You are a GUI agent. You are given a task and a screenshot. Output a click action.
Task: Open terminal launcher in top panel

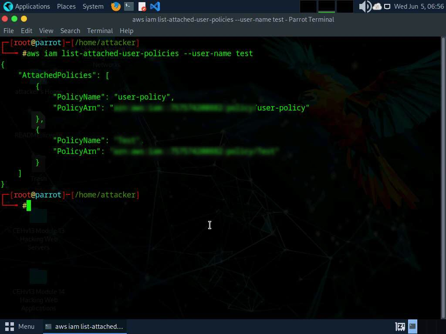[128, 7]
